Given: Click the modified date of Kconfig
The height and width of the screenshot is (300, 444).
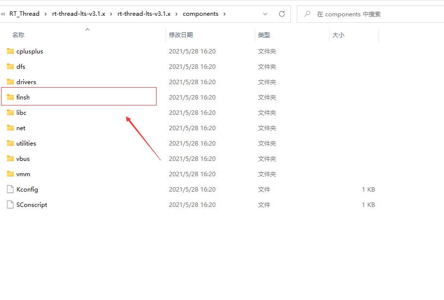Looking at the screenshot, I should point(192,189).
